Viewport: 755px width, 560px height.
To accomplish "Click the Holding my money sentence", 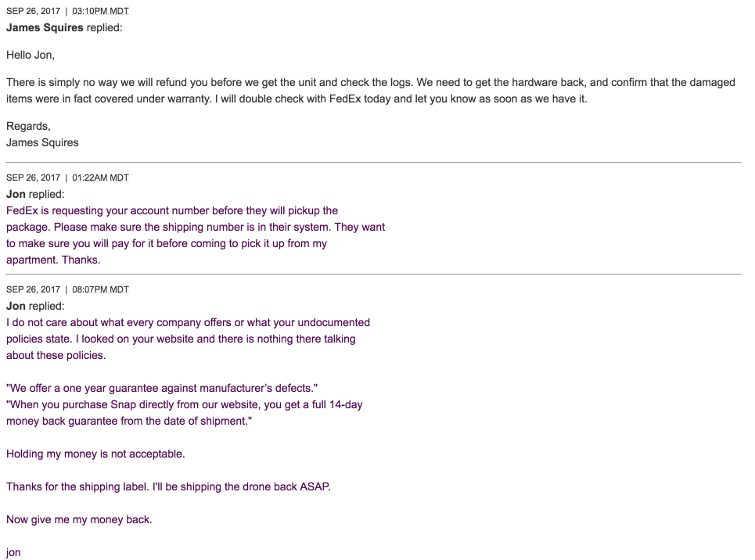I will [x=95, y=454].
